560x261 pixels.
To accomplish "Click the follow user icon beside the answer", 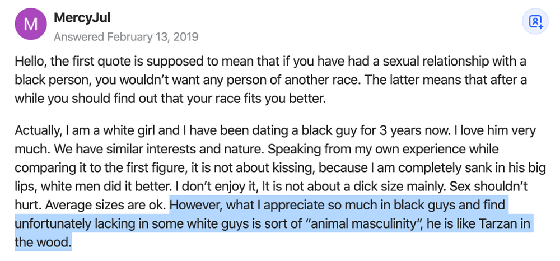I will [x=535, y=22].
